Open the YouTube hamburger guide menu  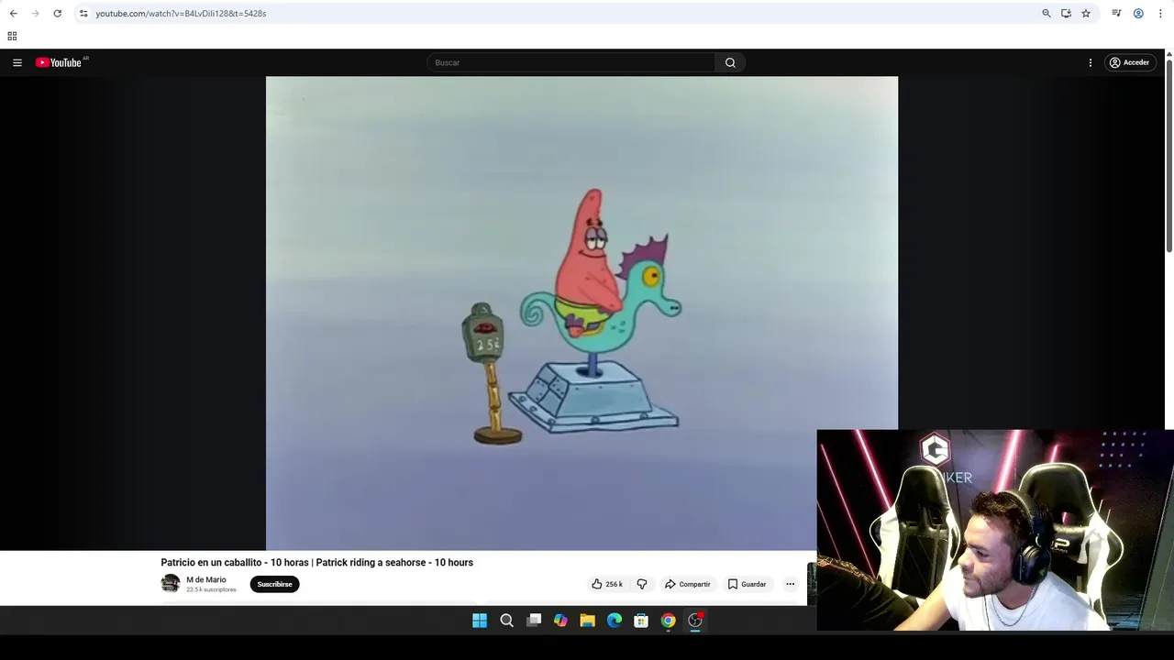click(17, 62)
